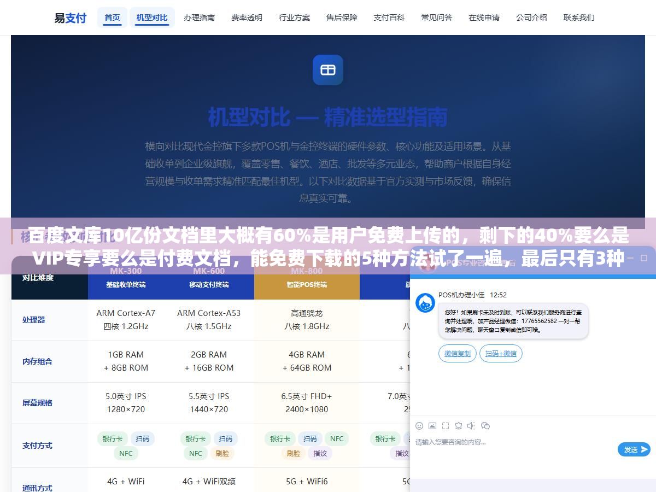Click the 扫码 tag in MK-600 column
Image resolution: width=656 pixels, height=492 pixels.
click(x=226, y=438)
